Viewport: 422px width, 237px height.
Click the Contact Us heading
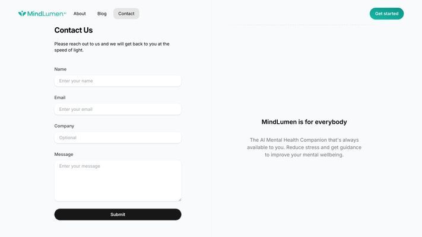[74, 30]
